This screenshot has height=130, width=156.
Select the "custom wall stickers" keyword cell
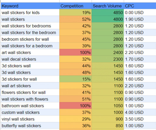coord(30,112)
